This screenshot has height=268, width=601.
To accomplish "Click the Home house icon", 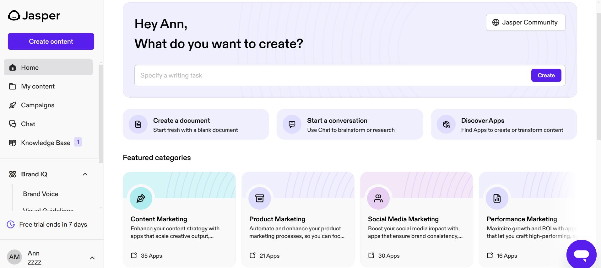I will coord(13,67).
